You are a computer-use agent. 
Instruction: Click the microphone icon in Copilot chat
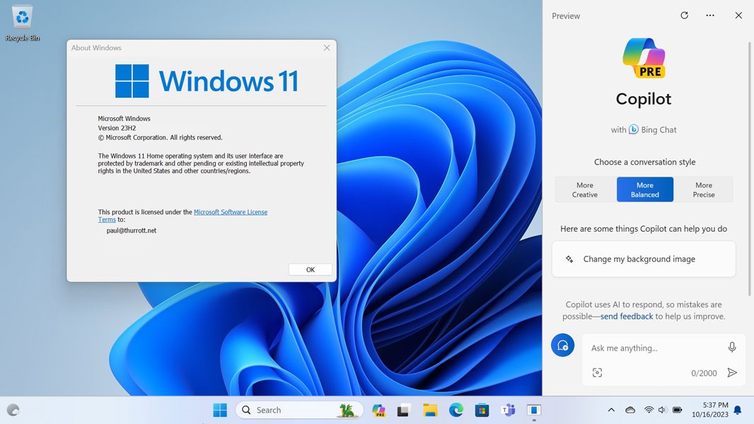[x=732, y=347]
